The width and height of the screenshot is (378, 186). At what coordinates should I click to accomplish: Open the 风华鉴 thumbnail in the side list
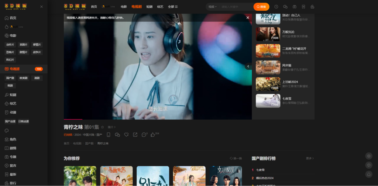click(268, 68)
